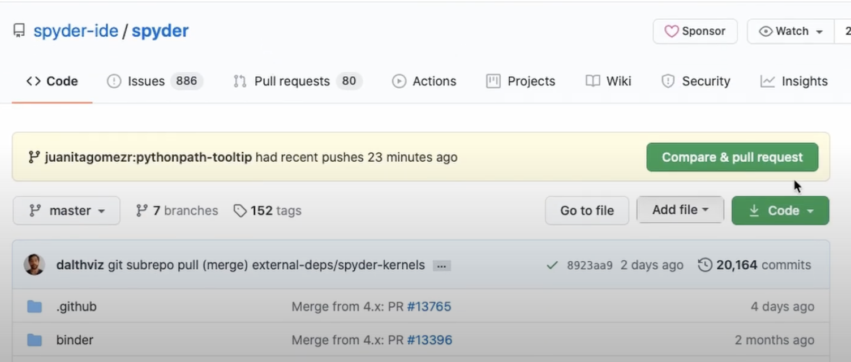The image size is (851, 362).
Task: Expand the commit message ellipsis button
Action: click(x=441, y=266)
